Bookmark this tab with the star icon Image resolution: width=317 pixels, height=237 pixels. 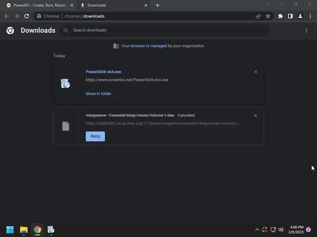click(x=268, y=16)
